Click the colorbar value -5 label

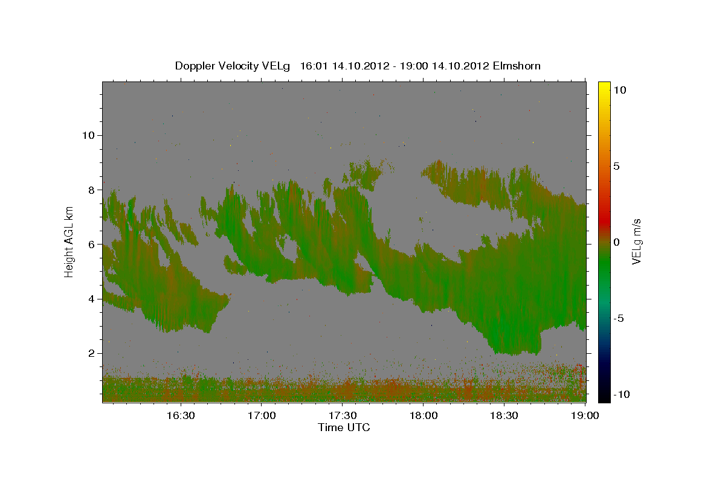coord(619,318)
